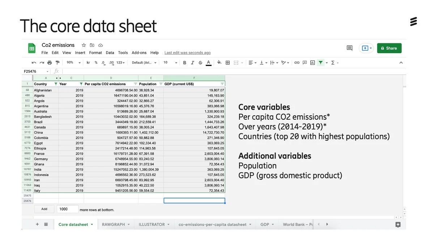The image size is (434, 244).
Task: Open the zoom 90% dropdown
Action: (x=73, y=63)
